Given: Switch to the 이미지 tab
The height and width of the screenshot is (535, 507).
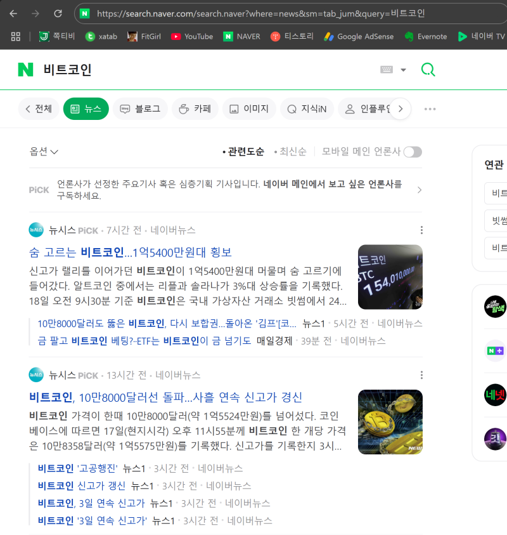Looking at the screenshot, I should coord(249,109).
